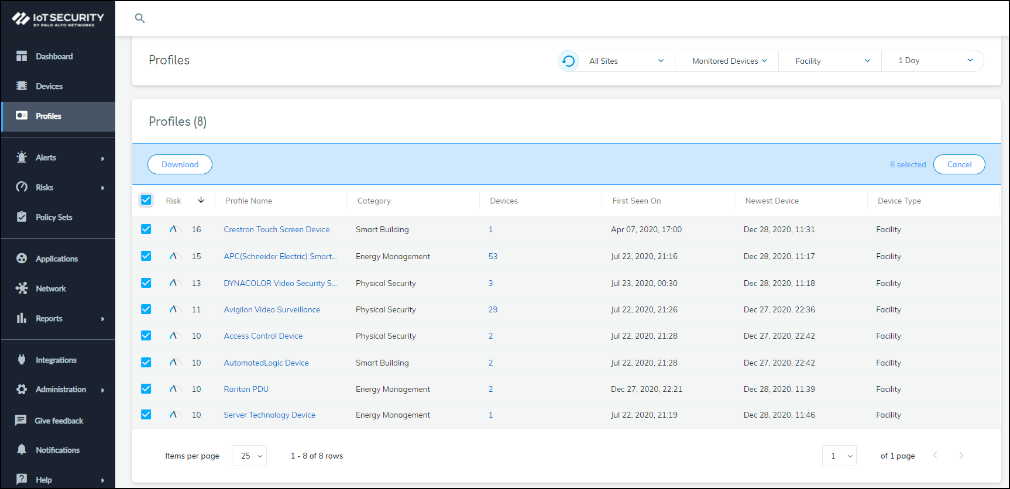Viewport: 1010px width, 489px height.
Task: Click the search magnifier icon
Action: tap(140, 18)
